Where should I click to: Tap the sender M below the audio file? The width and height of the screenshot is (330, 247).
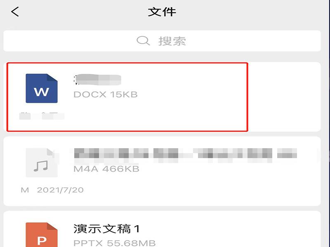[x=25, y=190]
